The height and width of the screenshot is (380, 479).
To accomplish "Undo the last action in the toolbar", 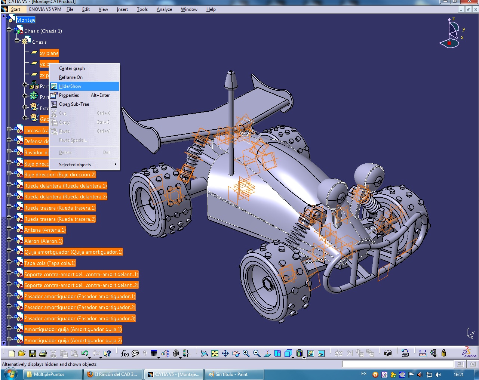I will pos(85,353).
